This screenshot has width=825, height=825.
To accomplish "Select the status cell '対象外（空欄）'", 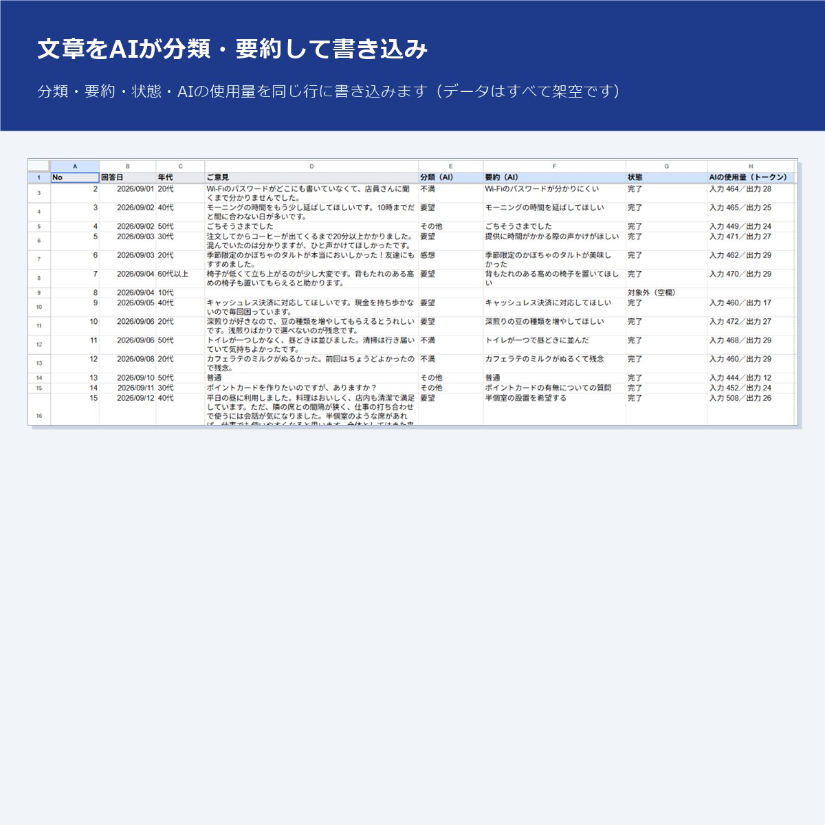I will [666, 293].
